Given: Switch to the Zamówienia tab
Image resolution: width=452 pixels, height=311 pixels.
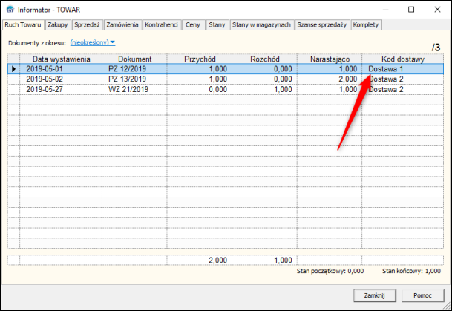Looking at the screenshot, I should coord(122,24).
